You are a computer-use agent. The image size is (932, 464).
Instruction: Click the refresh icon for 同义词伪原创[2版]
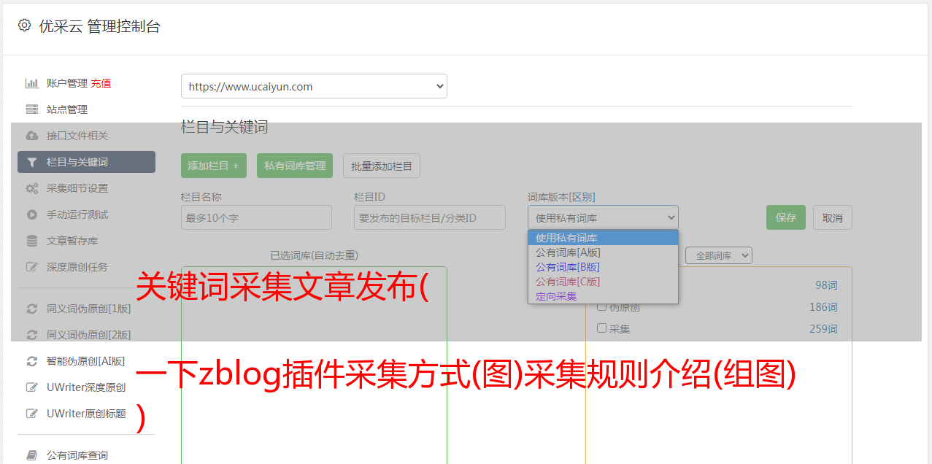[x=31, y=335]
